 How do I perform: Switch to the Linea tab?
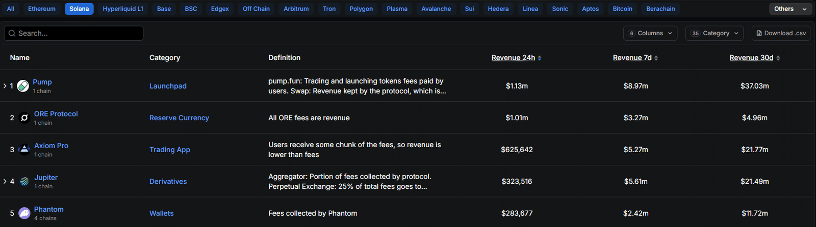tap(530, 9)
